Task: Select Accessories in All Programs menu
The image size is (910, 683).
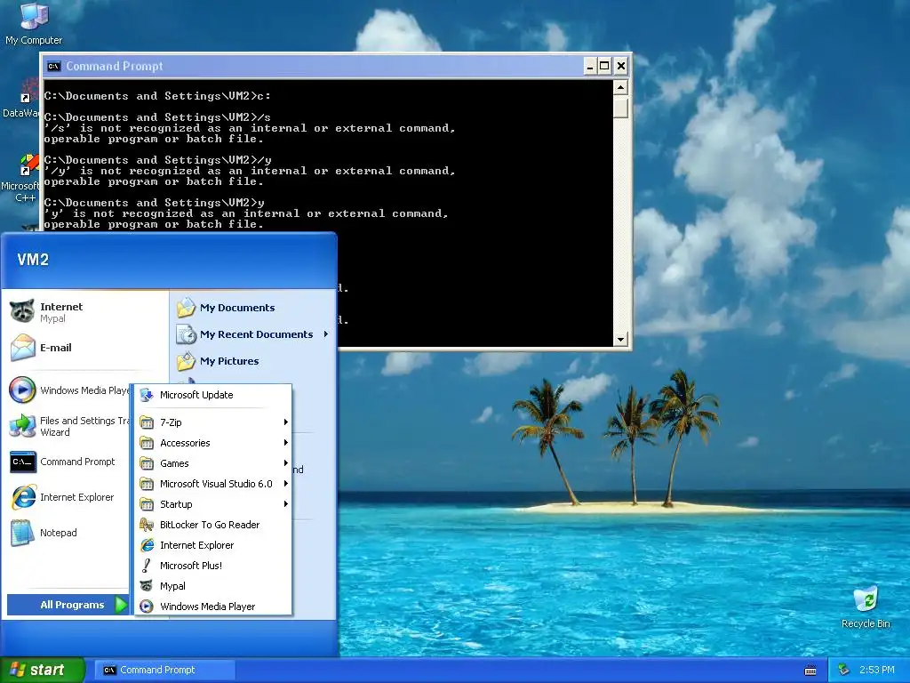Action: tap(213, 443)
